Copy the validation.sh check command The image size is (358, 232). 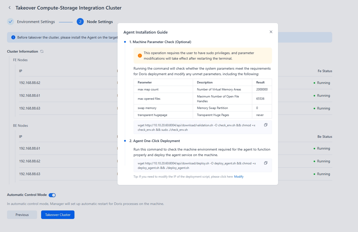265,125
